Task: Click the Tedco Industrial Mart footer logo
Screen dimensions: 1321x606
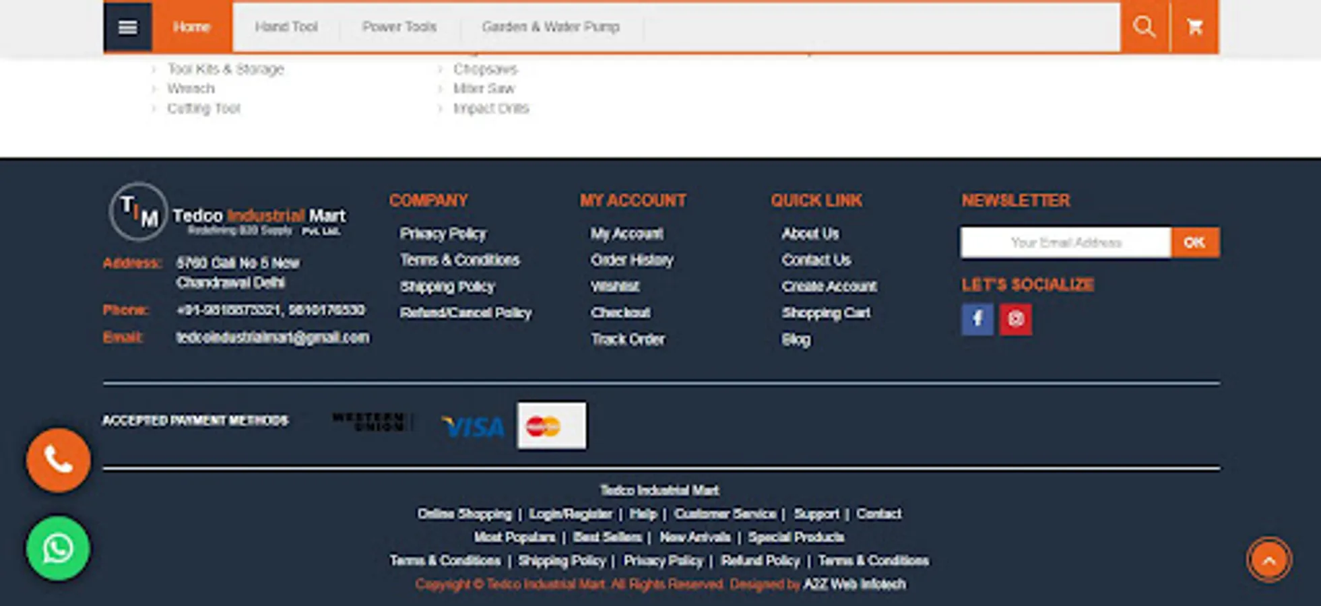Action: point(228,213)
